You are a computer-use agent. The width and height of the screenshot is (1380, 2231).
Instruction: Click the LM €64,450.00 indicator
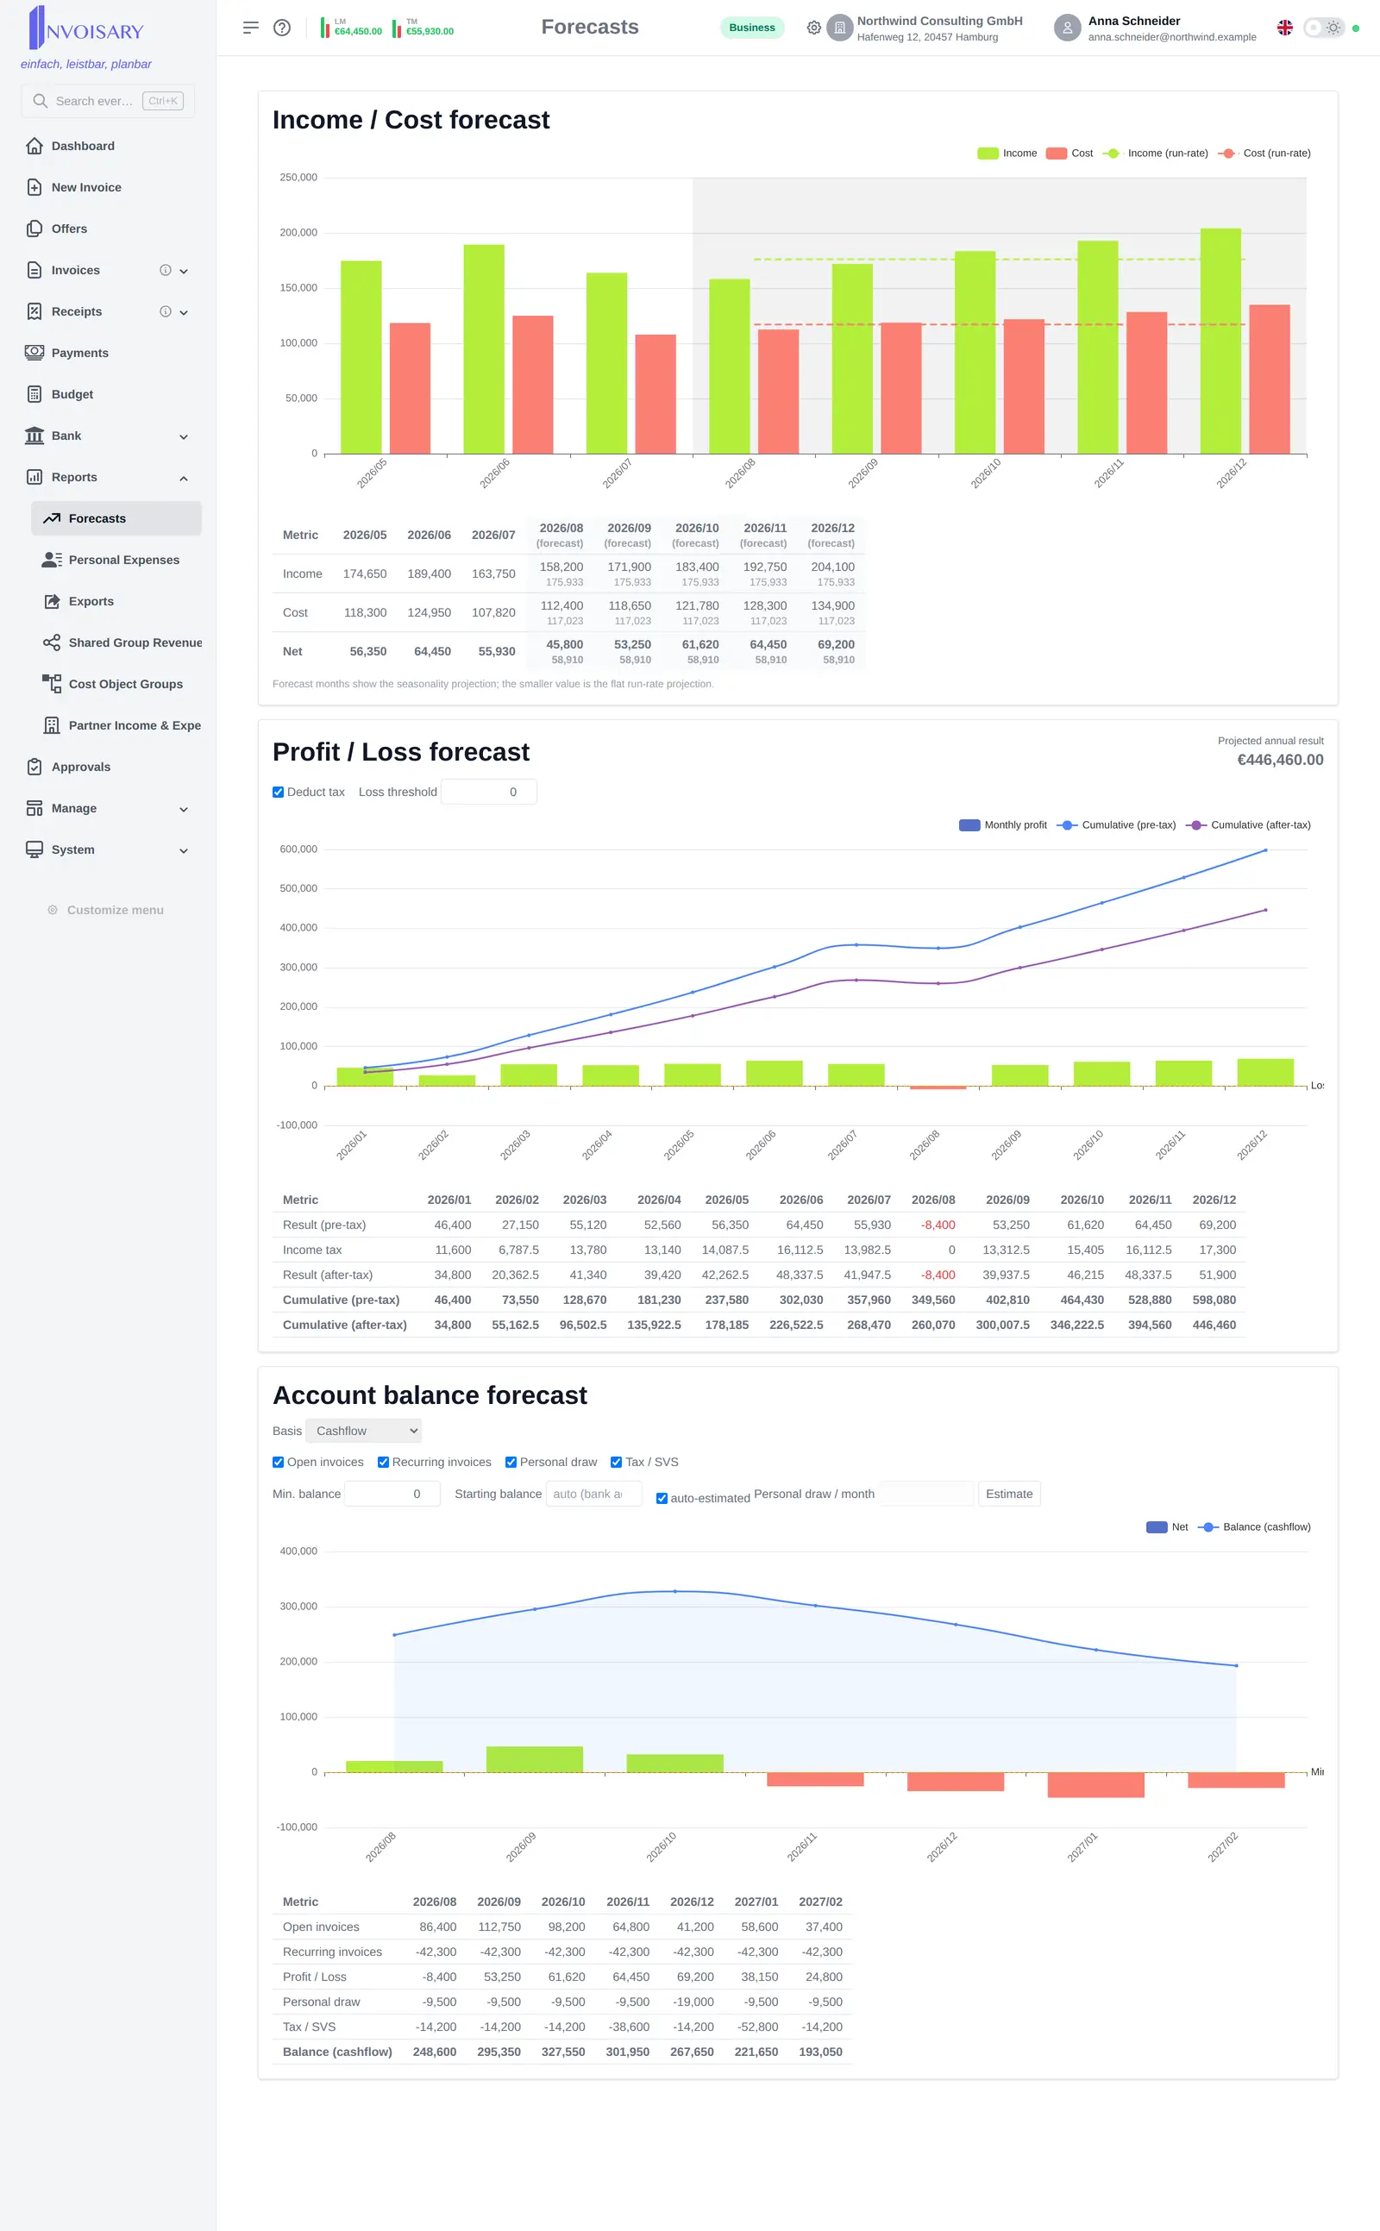(x=350, y=28)
